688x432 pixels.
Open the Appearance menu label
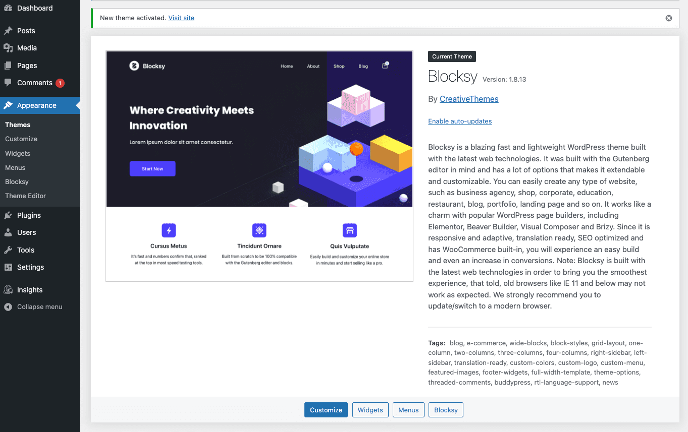pos(37,105)
